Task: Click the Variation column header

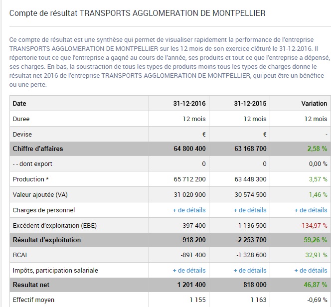Action: point(314,104)
